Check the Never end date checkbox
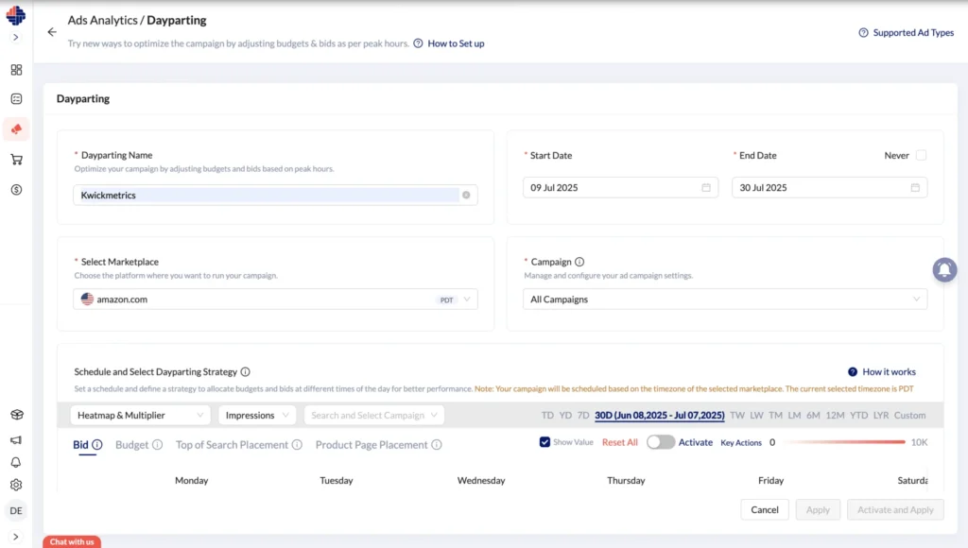 pyautogui.click(x=921, y=156)
